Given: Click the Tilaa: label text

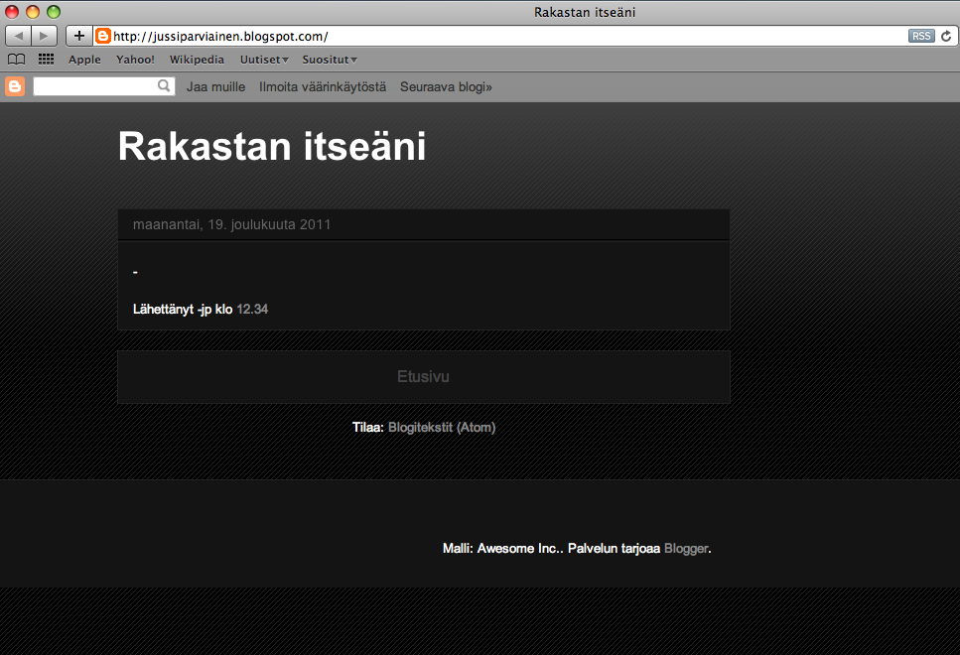Looking at the screenshot, I should [x=368, y=428].
